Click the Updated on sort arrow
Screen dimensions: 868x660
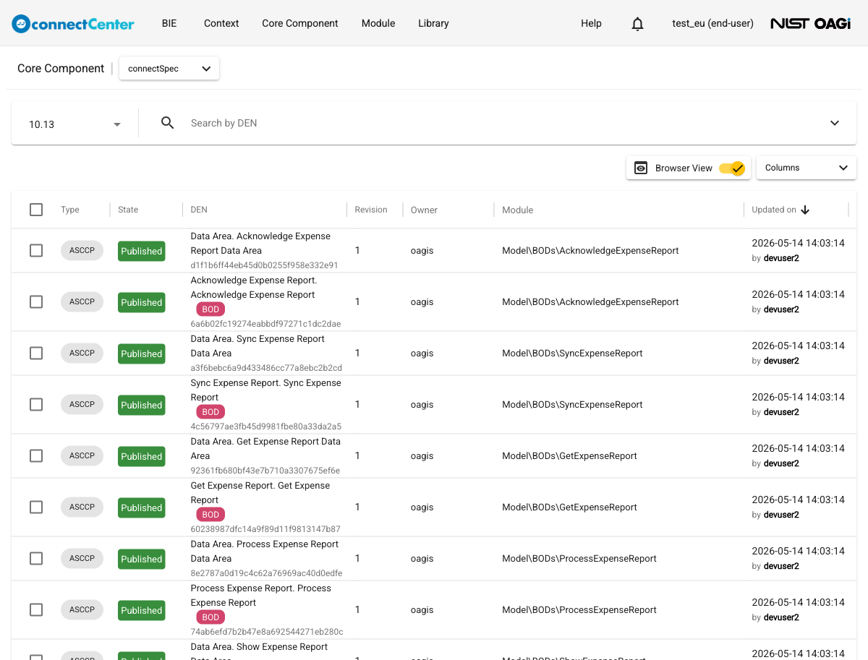805,210
